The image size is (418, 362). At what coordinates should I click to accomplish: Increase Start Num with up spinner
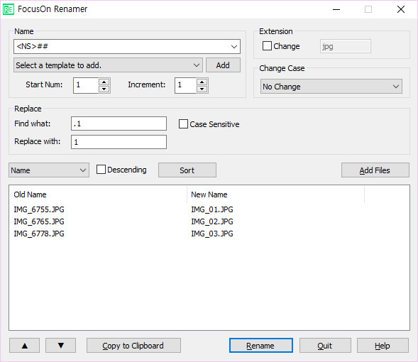pos(104,82)
